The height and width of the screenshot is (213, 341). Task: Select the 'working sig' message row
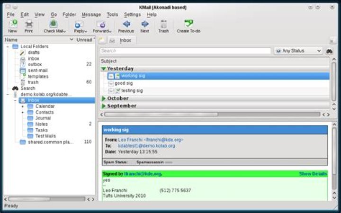[218, 76]
